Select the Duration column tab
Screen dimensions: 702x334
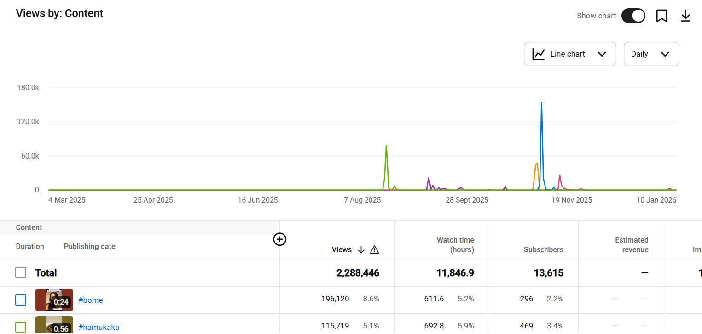click(30, 246)
